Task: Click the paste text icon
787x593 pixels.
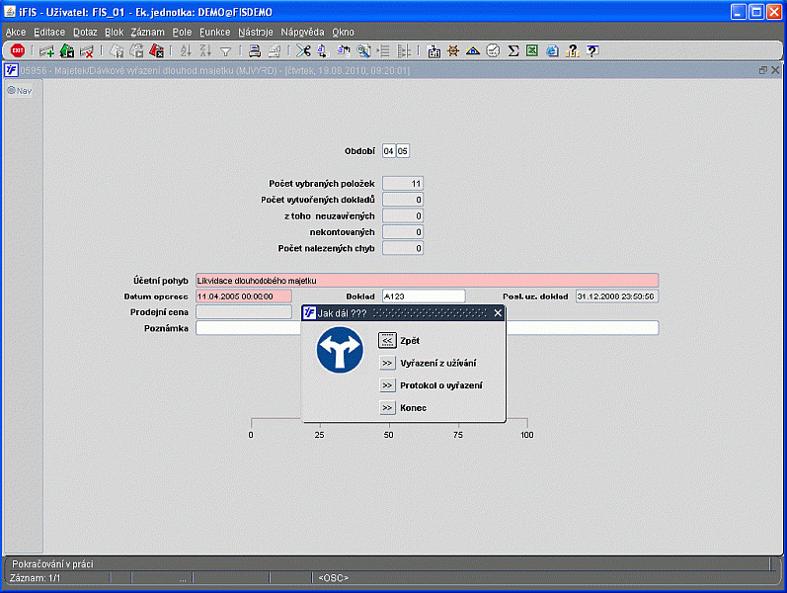Action: (344, 50)
